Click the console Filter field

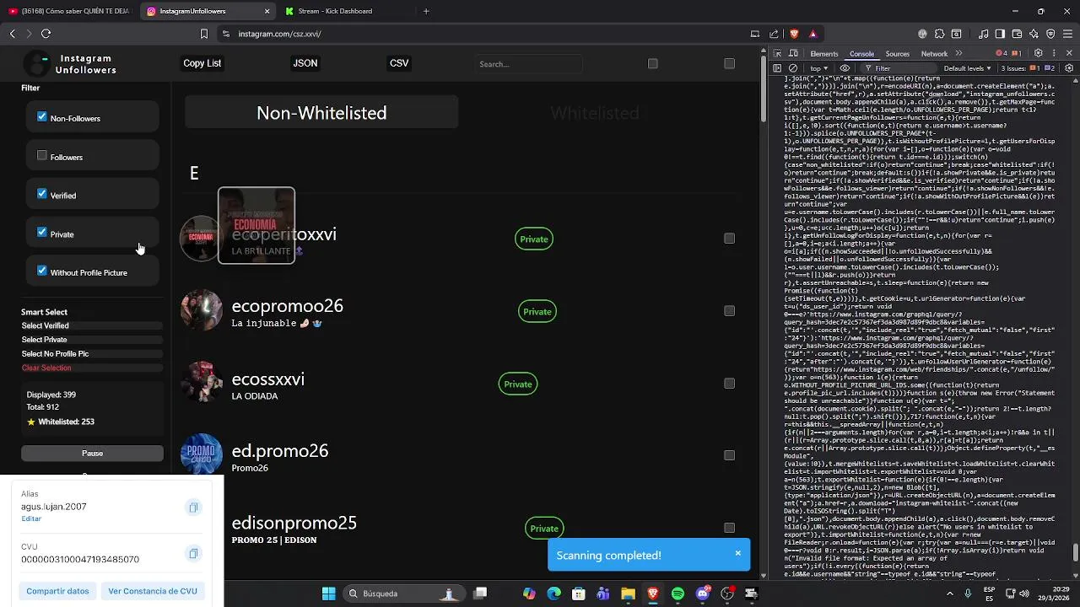(x=899, y=68)
